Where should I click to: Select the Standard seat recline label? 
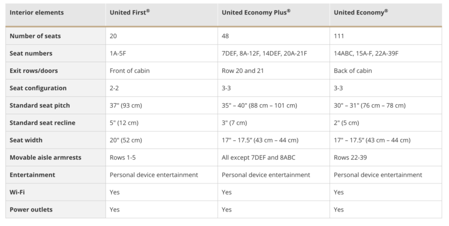pos(43,123)
